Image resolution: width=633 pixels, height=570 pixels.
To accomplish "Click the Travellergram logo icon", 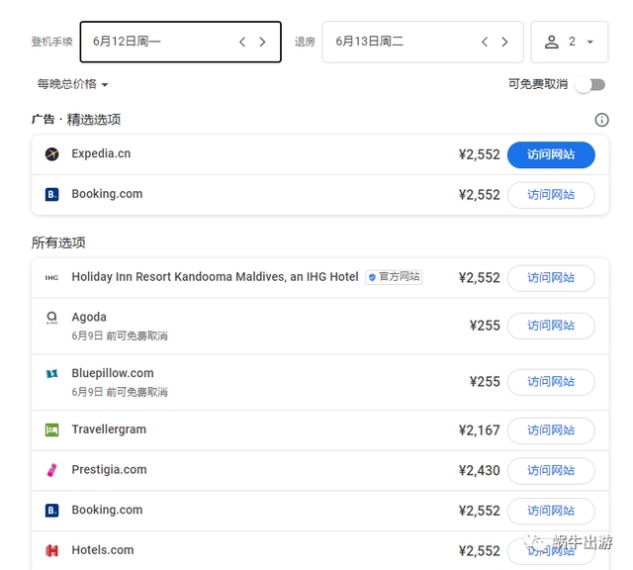I will [51, 429].
